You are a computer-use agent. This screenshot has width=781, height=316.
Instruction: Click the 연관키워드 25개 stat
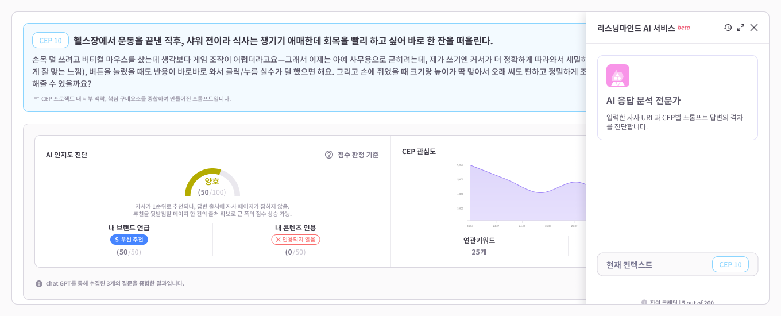(479, 246)
